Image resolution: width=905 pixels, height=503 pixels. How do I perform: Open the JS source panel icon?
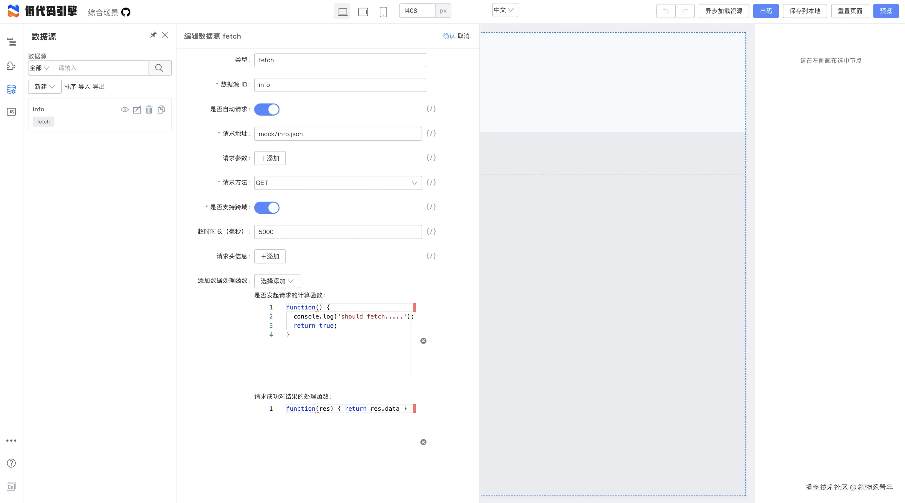[11, 112]
